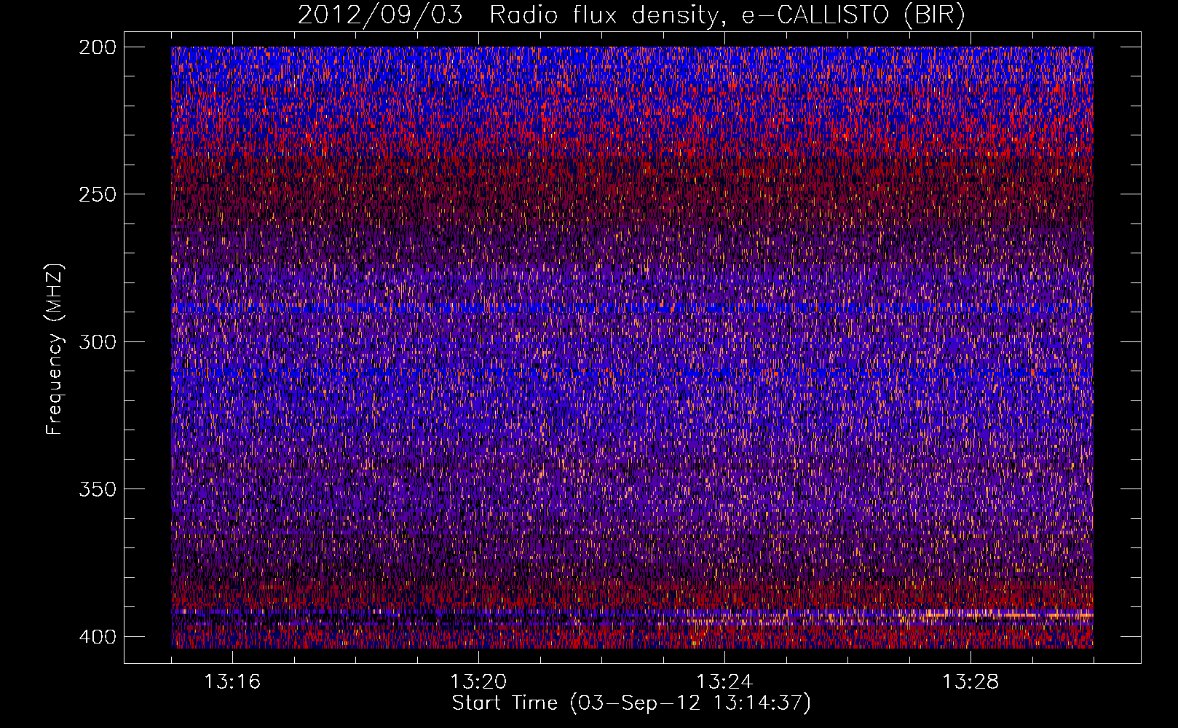Click the '400' frequency tick label
1178x728 pixels.
pyautogui.click(x=97, y=637)
